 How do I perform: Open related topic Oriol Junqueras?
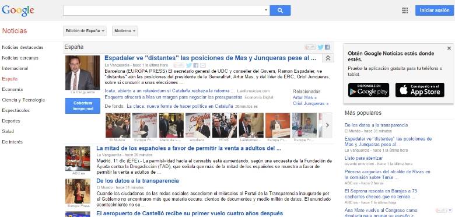pos(310,103)
